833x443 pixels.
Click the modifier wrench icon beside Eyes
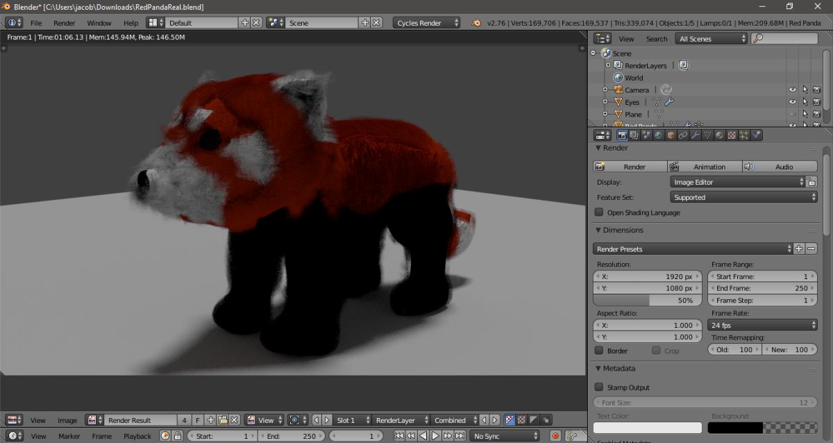click(669, 102)
